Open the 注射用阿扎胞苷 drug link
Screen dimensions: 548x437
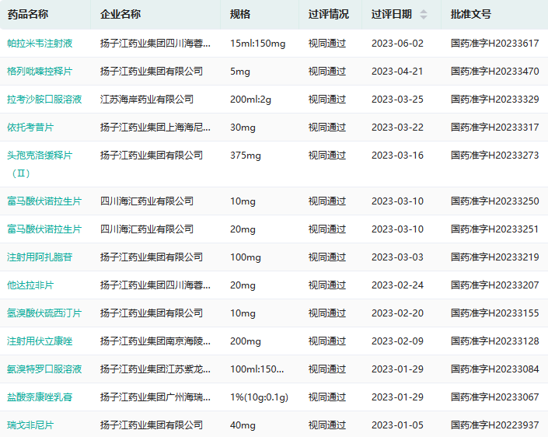point(40,257)
